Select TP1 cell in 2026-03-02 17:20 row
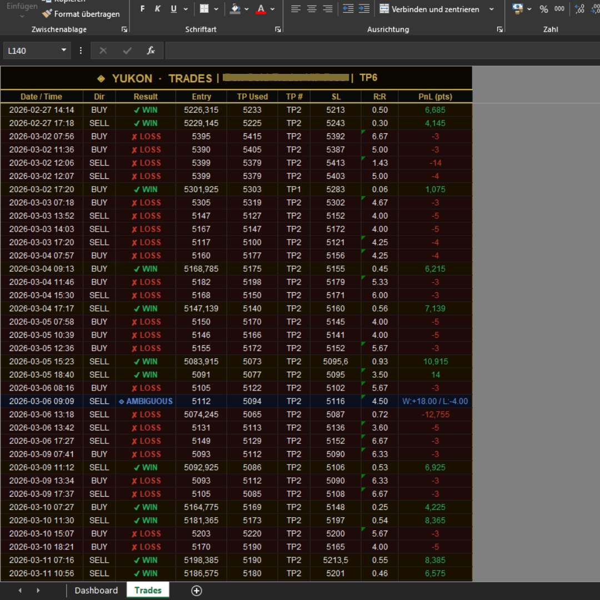Viewport: 600px width, 600px height. tap(294, 189)
